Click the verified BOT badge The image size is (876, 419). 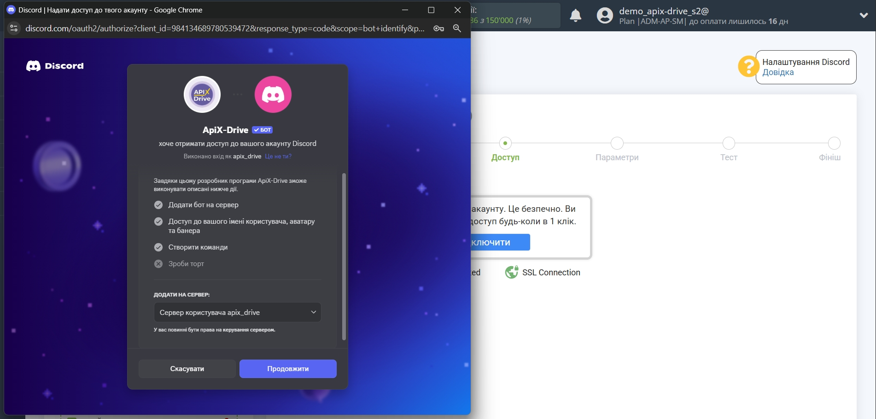coord(263,130)
